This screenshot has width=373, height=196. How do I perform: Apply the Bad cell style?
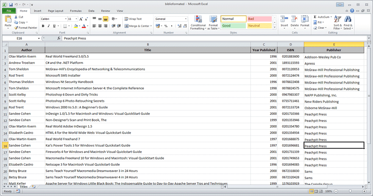pos(259,19)
